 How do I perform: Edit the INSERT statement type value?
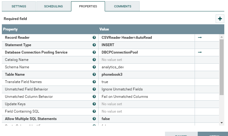click(146, 45)
